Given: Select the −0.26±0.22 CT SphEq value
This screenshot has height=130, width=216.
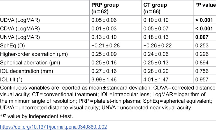Looking at the screenshot, I should pyautogui.click(x=157, y=46).
